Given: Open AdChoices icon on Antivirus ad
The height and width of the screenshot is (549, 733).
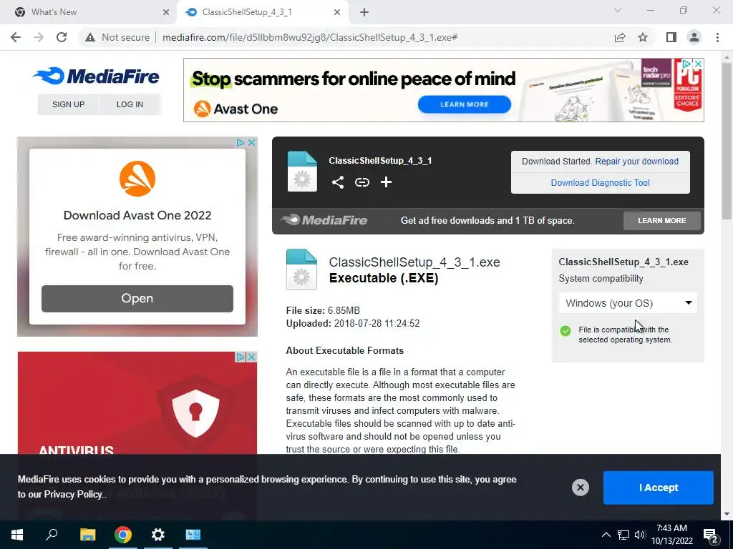Looking at the screenshot, I should (x=241, y=357).
